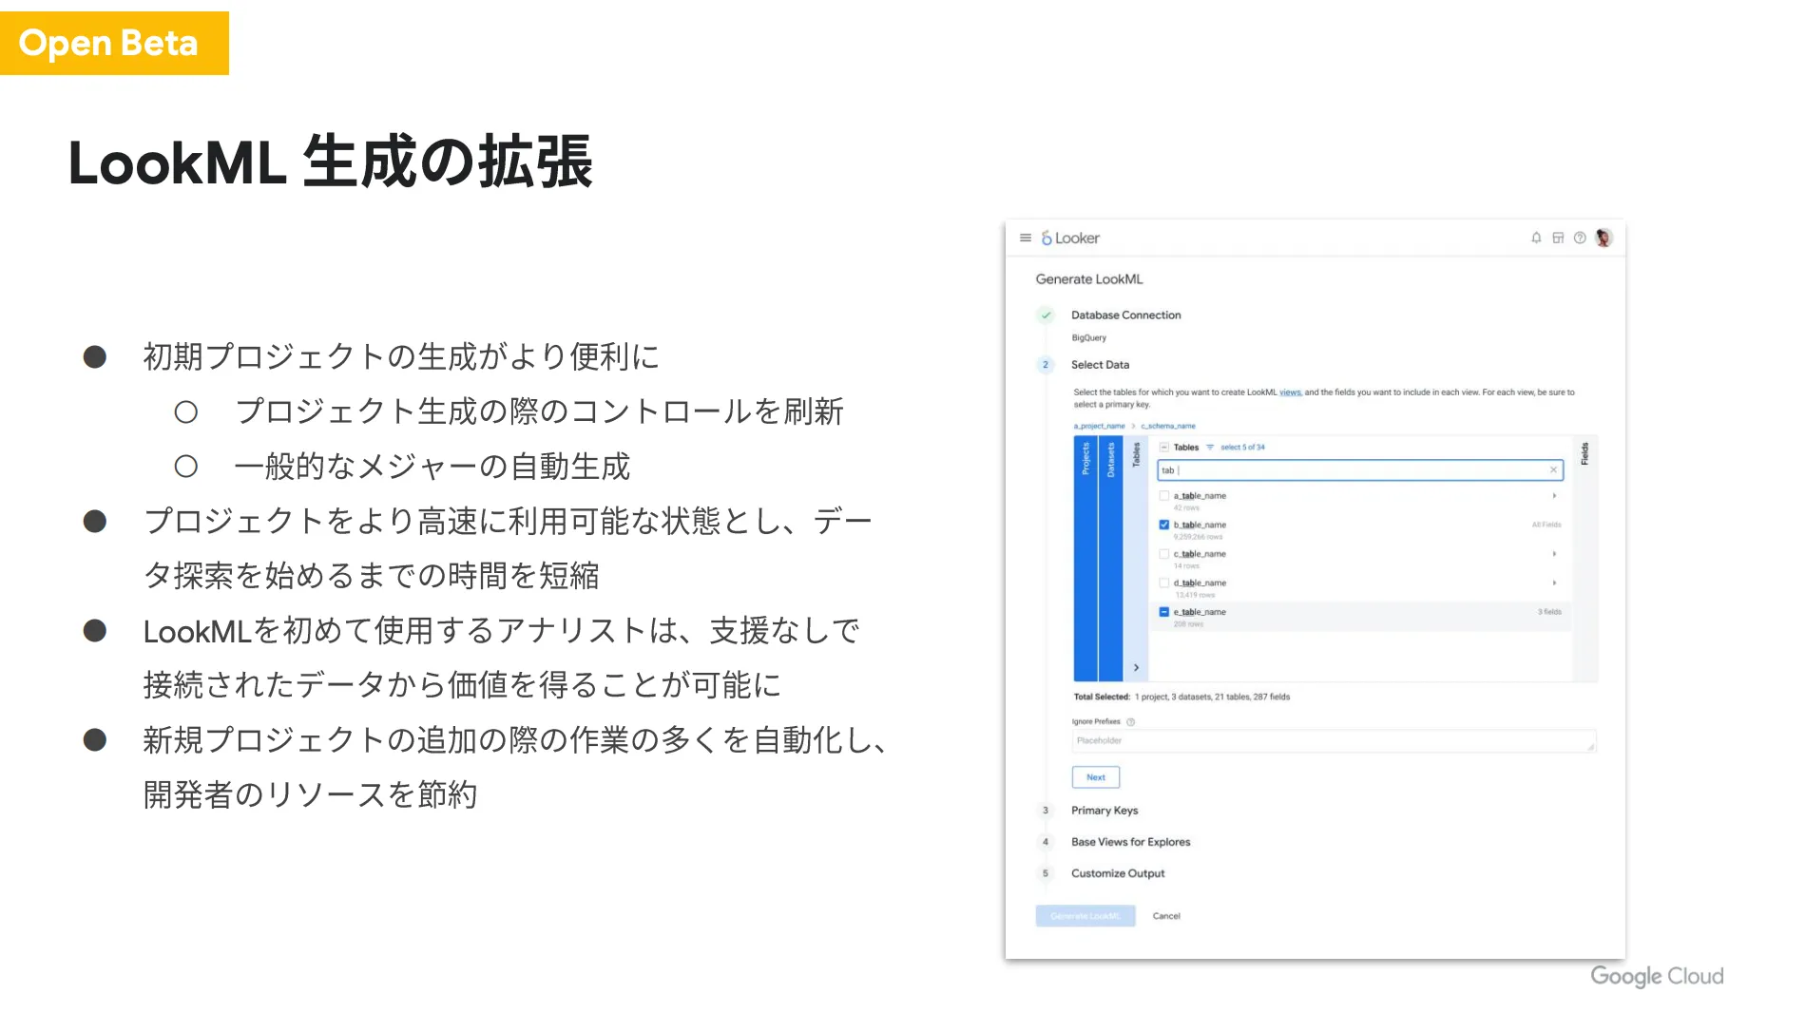
Task: Open the Database Connection step
Action: point(1126,315)
